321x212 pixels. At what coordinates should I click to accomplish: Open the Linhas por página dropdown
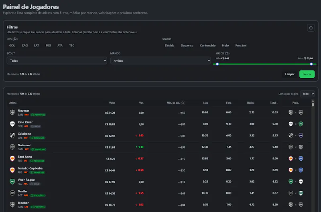307,94
